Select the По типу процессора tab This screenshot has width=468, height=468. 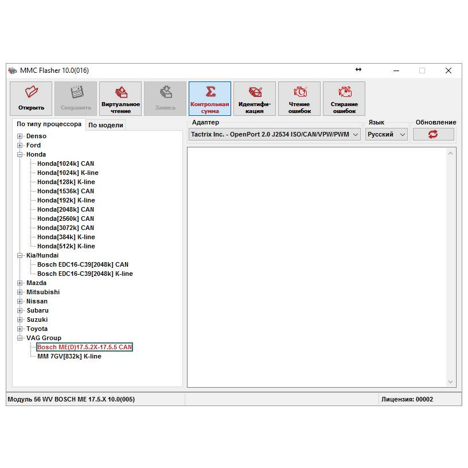coord(49,124)
